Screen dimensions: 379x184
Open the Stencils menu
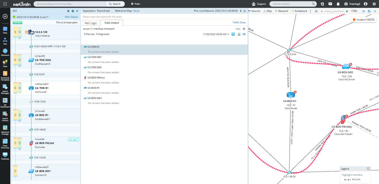coord(254,11)
